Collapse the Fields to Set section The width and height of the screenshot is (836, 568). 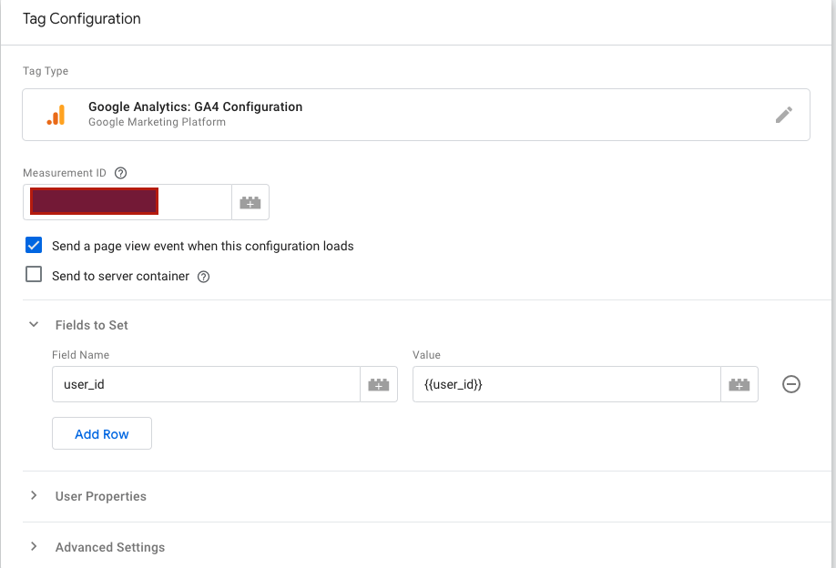coord(34,324)
